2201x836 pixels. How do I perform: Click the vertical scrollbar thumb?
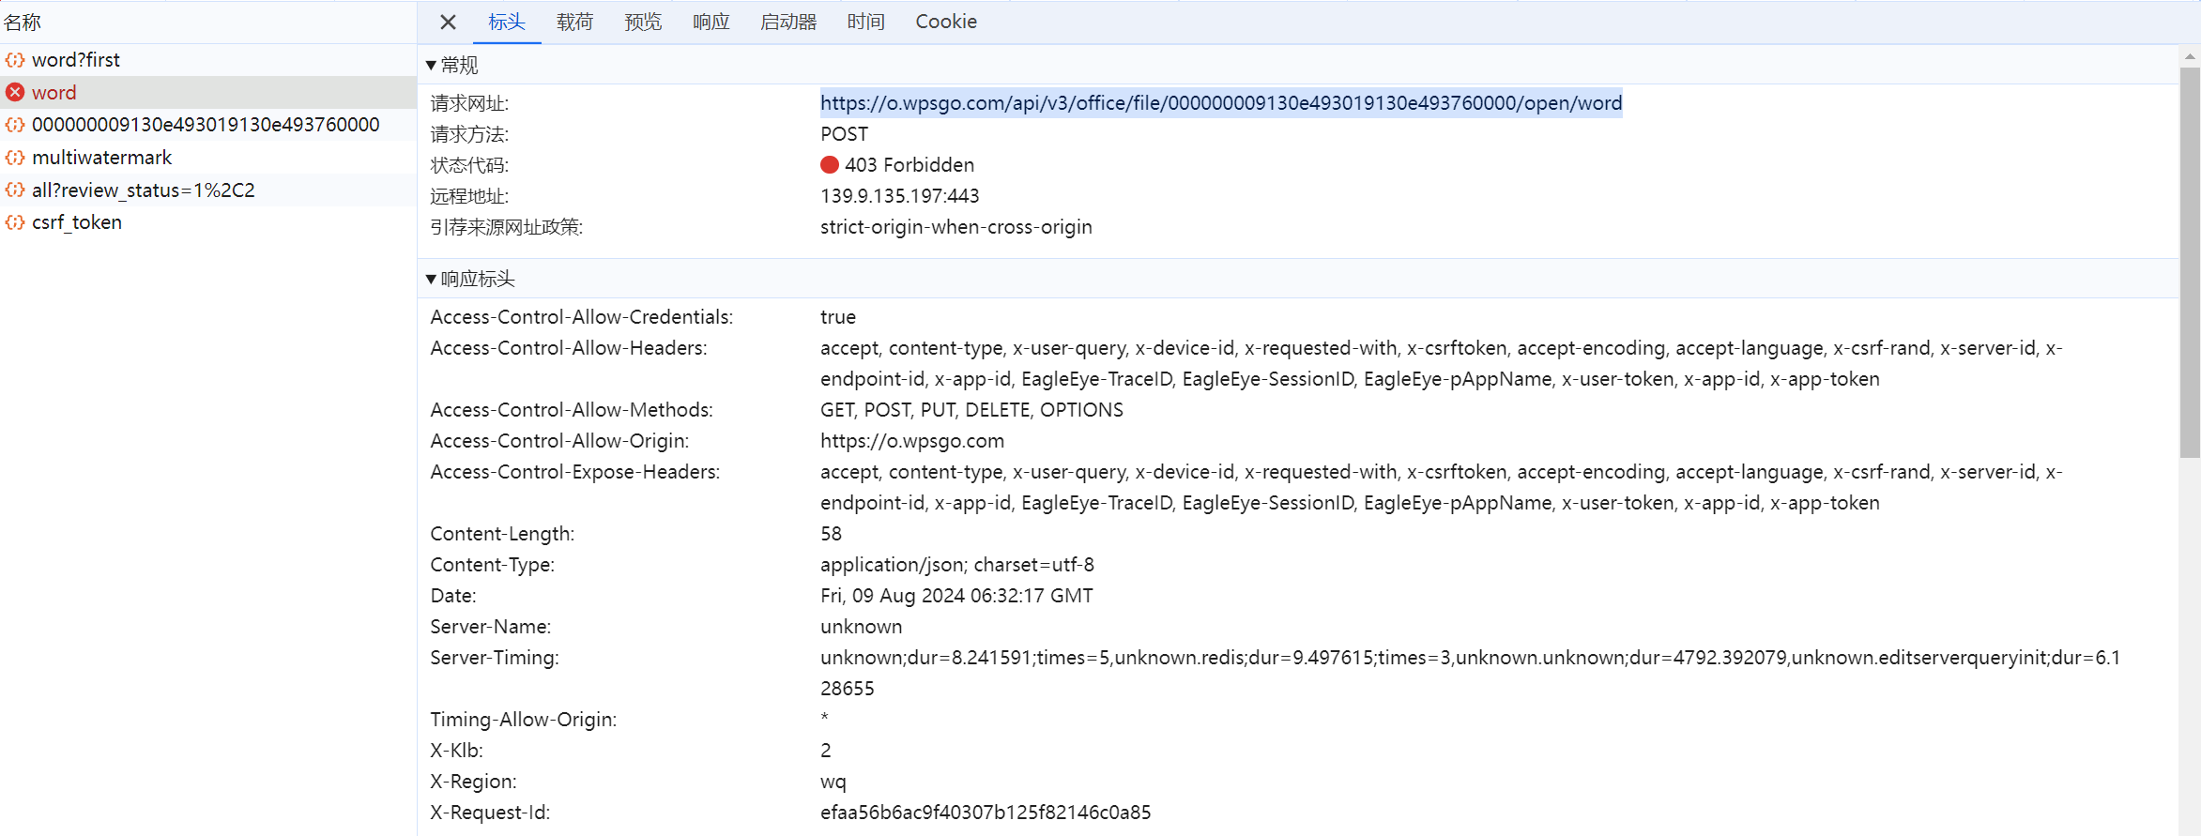(2190, 263)
